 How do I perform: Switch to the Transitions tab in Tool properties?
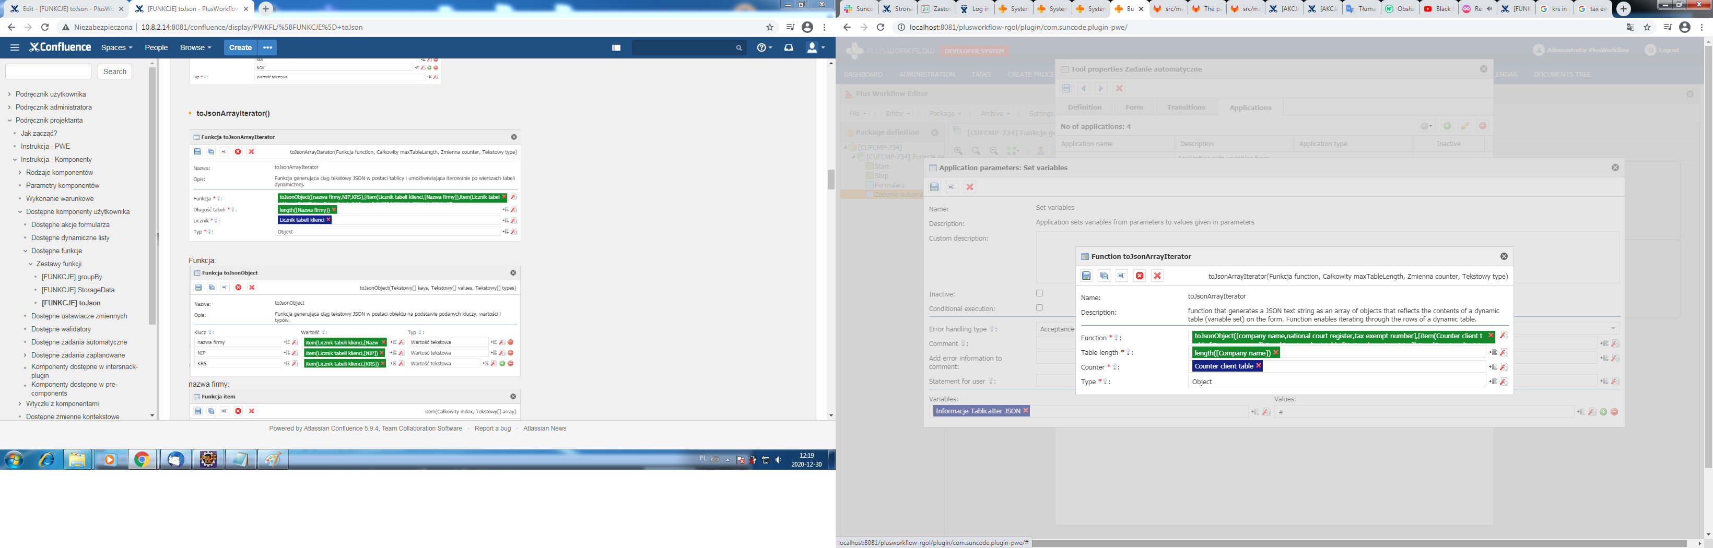(x=1186, y=107)
